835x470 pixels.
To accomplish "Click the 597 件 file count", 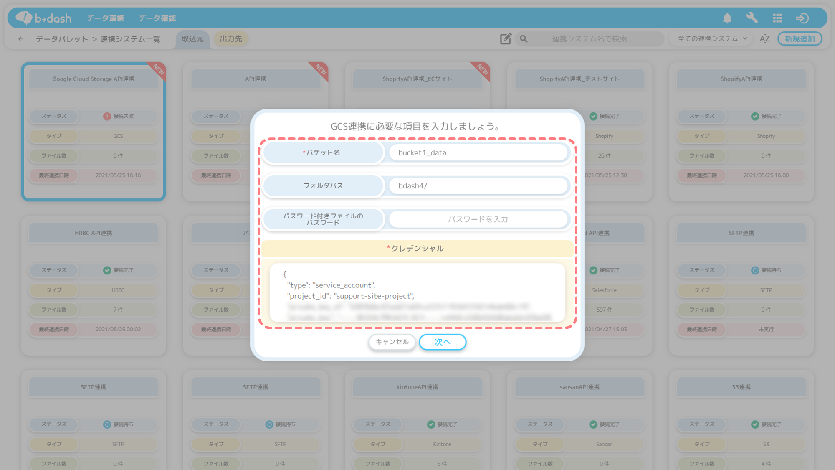I will (604, 310).
